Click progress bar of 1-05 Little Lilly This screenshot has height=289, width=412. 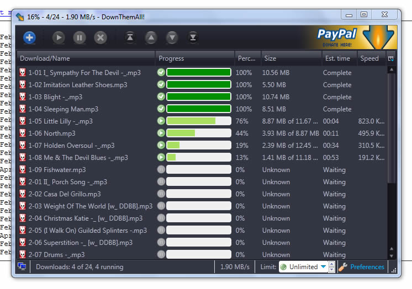199,121
